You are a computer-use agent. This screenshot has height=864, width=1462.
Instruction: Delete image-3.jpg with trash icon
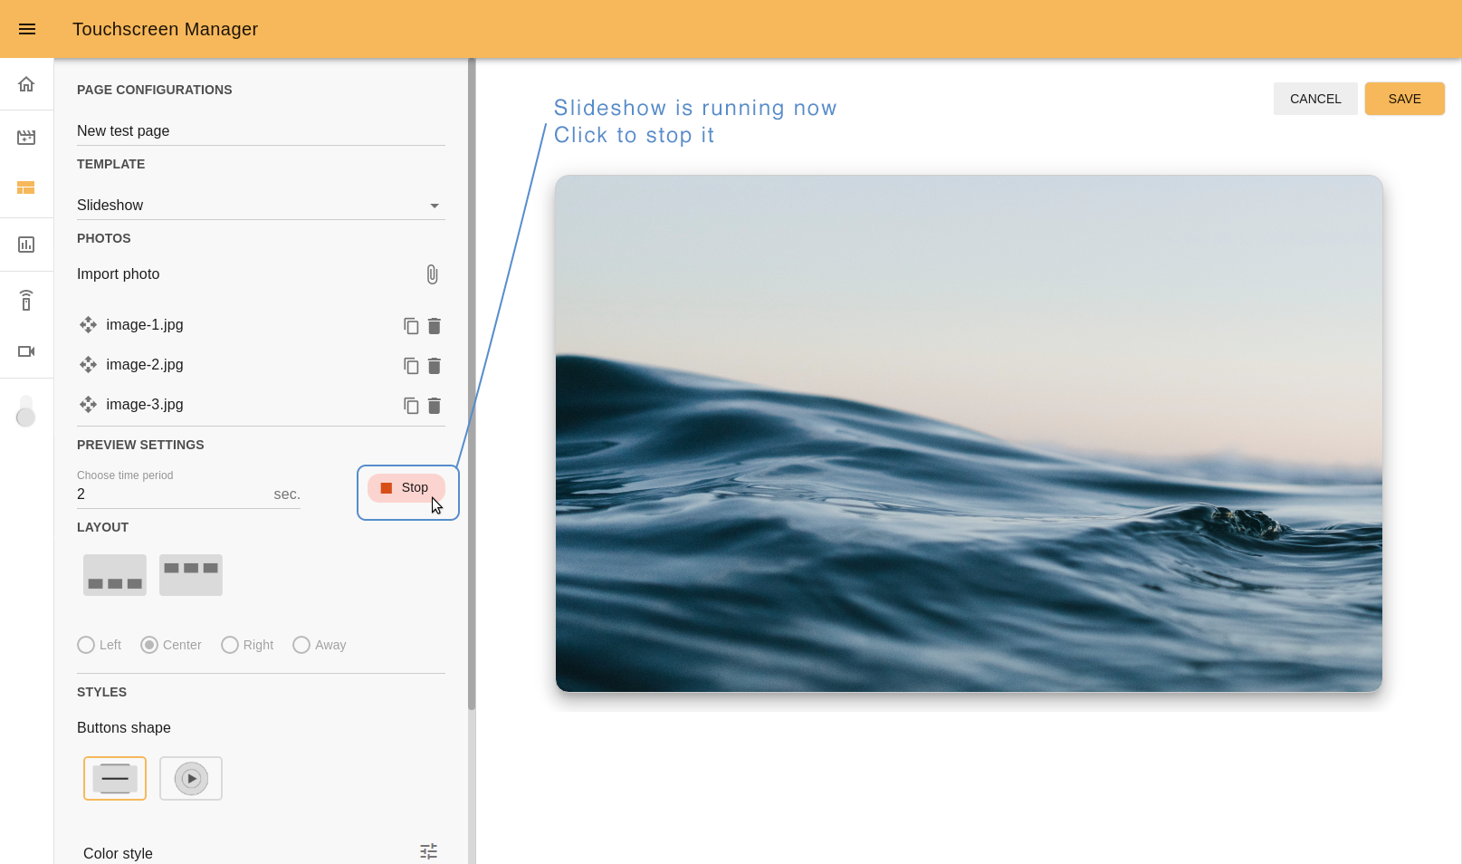(x=435, y=405)
